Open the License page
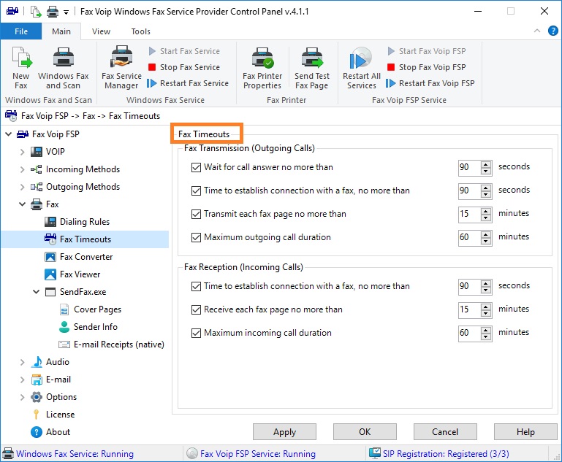This screenshot has width=562, height=462. pyautogui.click(x=60, y=415)
